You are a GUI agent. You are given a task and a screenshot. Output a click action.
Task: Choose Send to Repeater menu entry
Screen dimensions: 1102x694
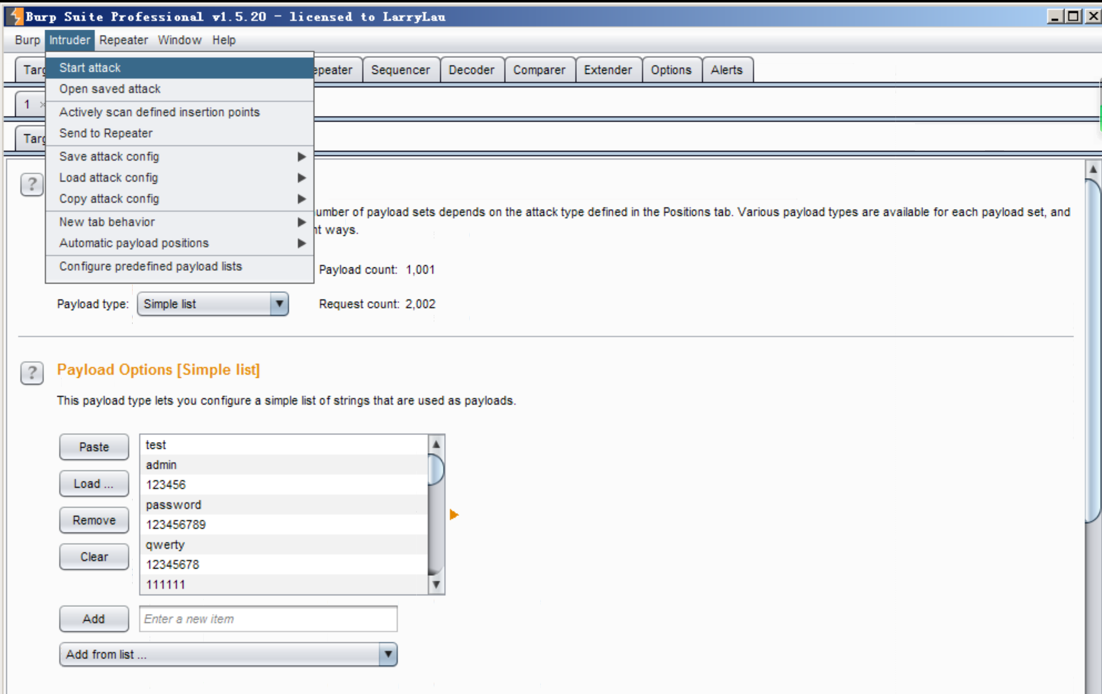click(x=179, y=133)
